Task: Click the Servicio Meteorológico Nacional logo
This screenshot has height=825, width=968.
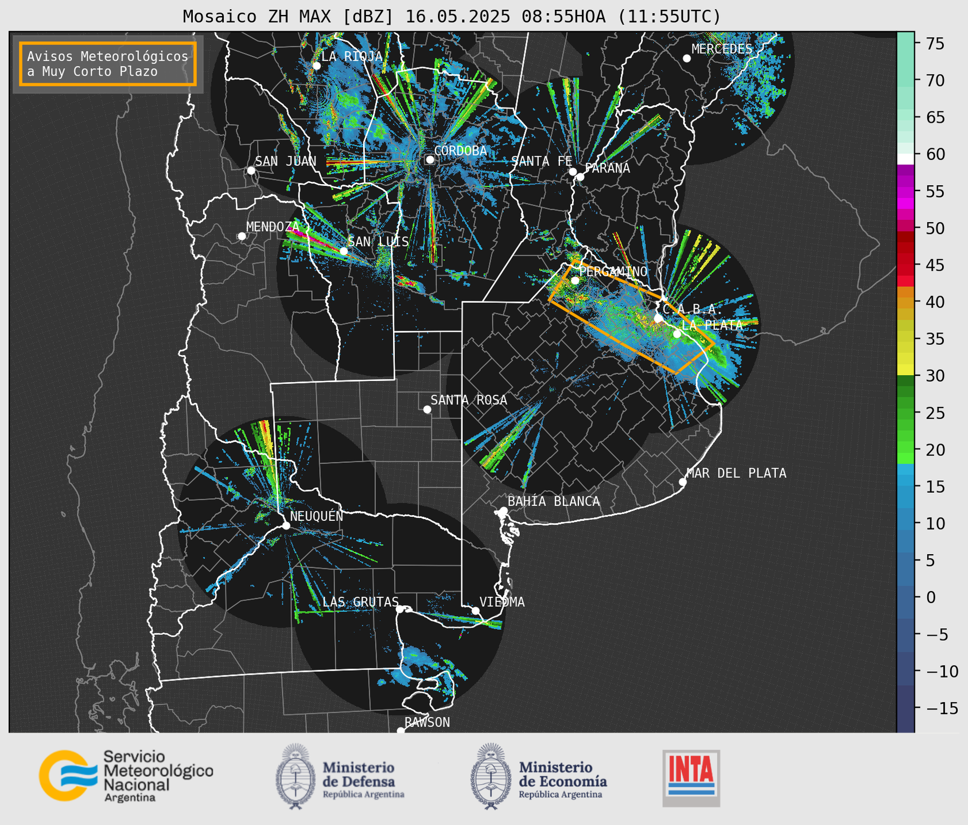Action: [126, 776]
